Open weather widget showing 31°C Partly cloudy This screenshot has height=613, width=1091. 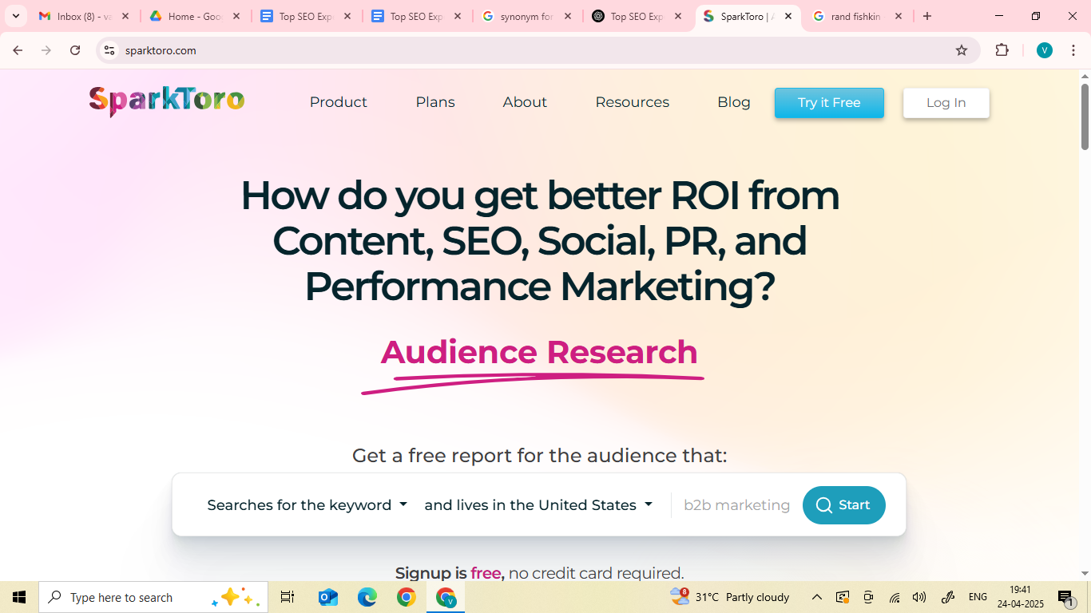pos(730,597)
